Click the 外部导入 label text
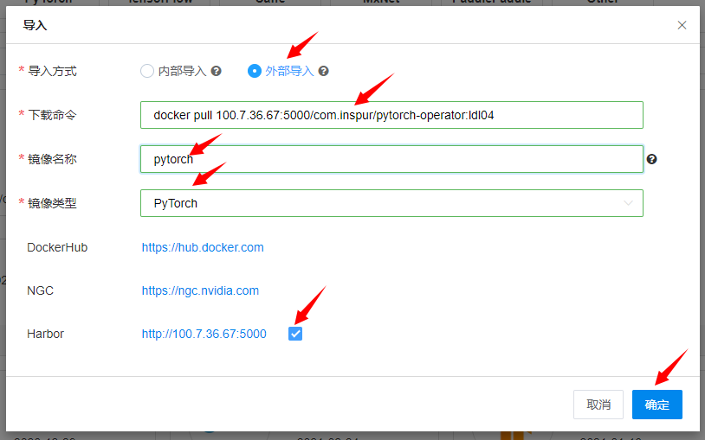Screen dimensions: 705x440 289,71
